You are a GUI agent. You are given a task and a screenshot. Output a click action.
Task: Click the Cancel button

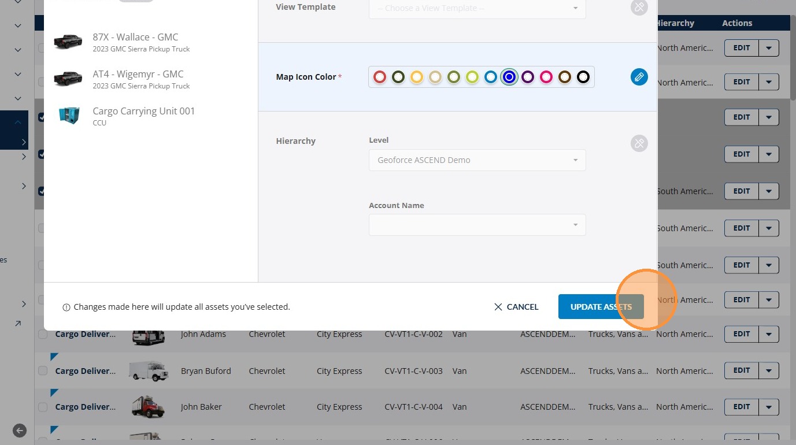point(516,307)
